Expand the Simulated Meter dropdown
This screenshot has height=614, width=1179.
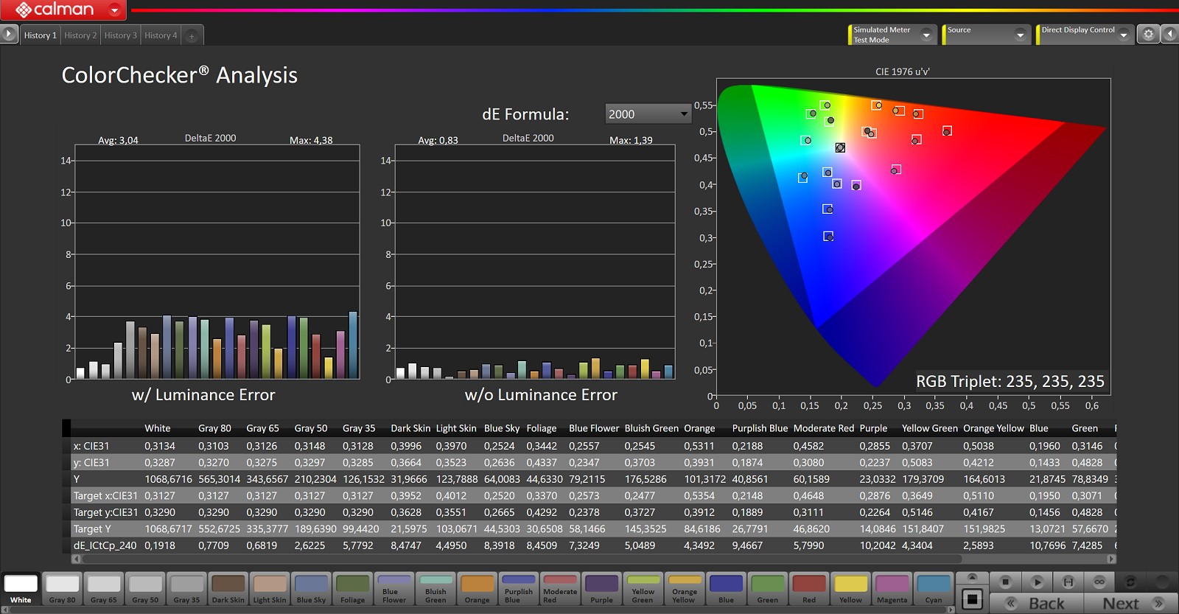[926, 35]
